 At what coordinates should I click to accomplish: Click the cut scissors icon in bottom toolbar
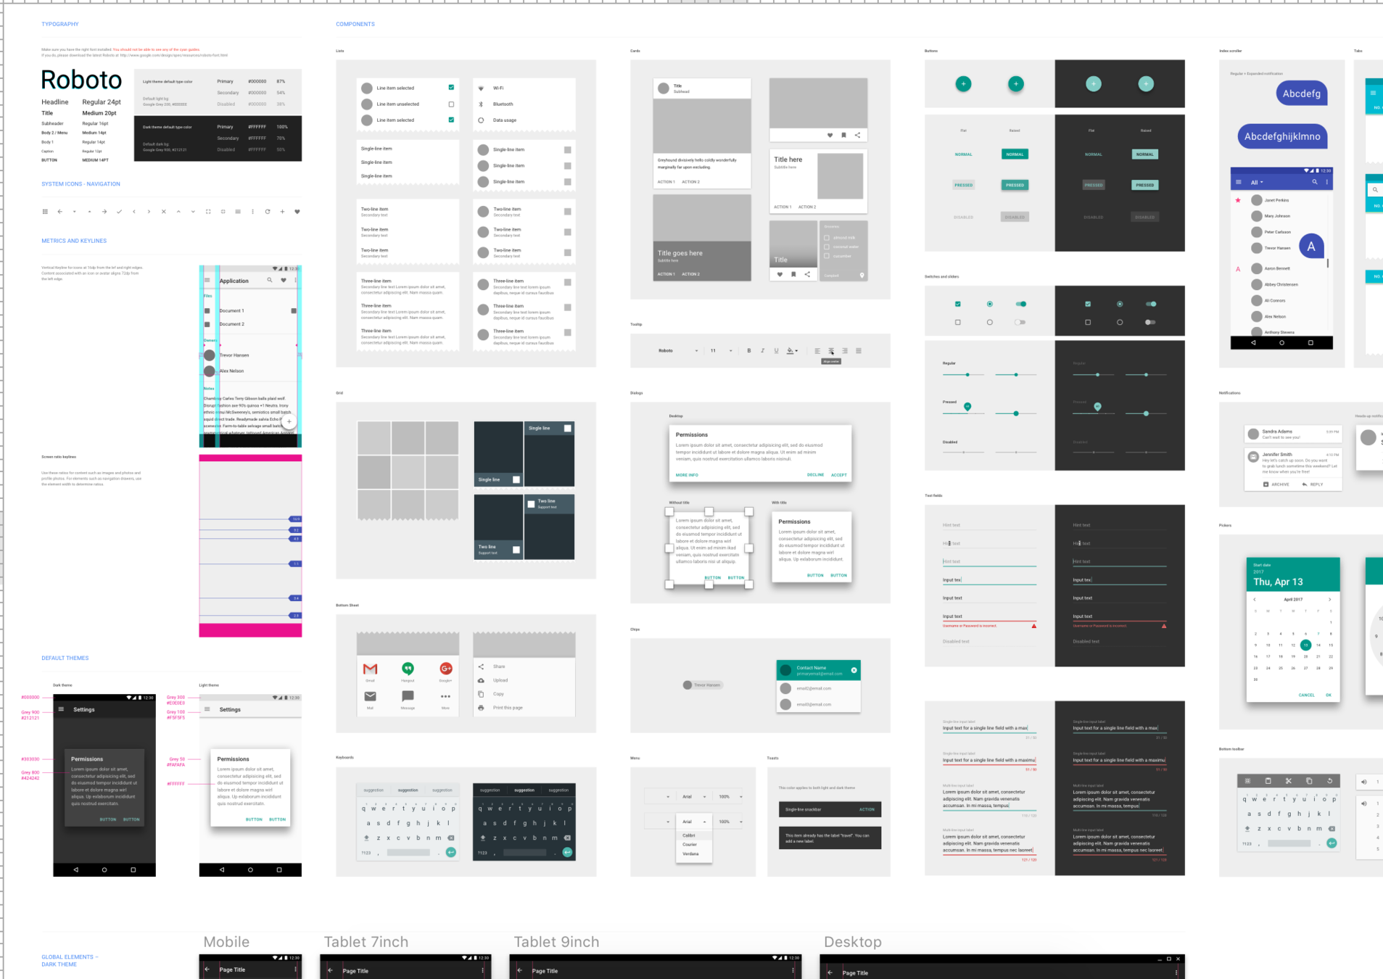1288,781
